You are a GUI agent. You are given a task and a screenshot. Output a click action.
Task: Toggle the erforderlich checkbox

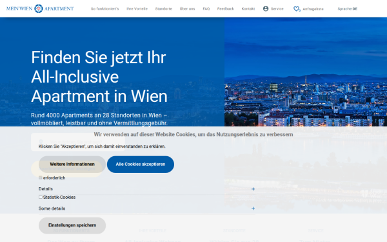(x=41, y=177)
